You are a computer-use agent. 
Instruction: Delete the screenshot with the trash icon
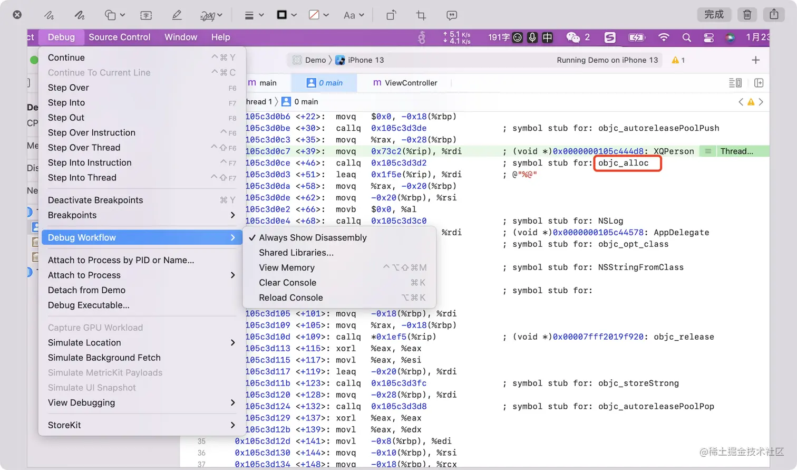point(747,14)
